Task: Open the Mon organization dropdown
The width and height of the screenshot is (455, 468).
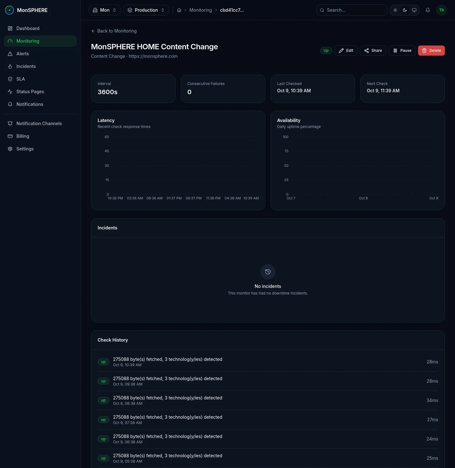Action: click(x=105, y=10)
